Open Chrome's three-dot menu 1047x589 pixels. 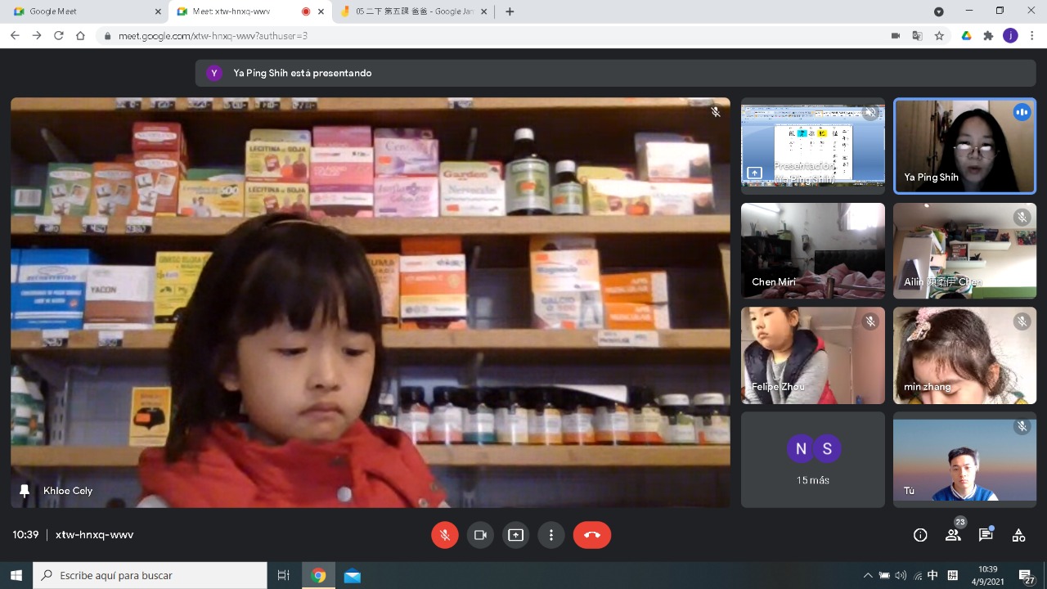[x=1033, y=36]
